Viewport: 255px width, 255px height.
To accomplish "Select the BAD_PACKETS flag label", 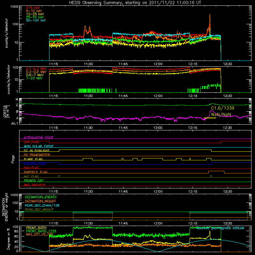I will [35, 185].
